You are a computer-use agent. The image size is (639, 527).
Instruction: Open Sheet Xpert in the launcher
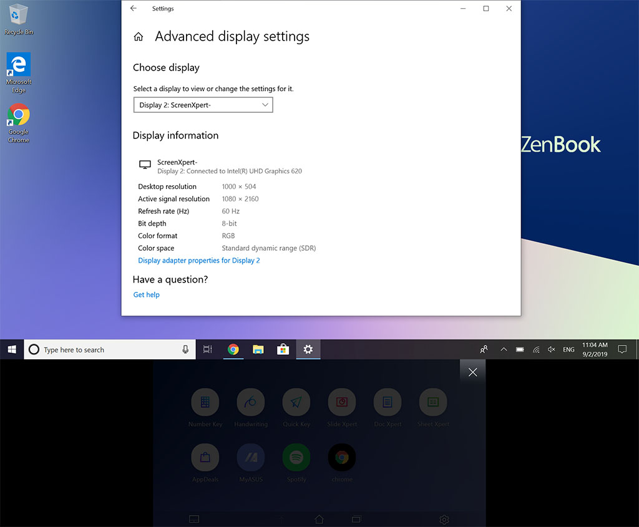point(433,408)
